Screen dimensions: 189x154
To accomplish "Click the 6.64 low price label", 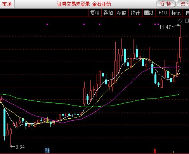I will tap(20, 147).
